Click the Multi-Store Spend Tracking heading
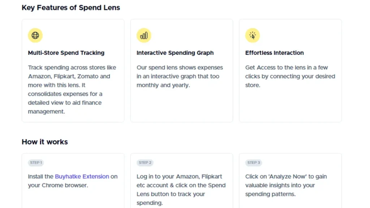Screen dimensions: 370x208 [x=66, y=53]
